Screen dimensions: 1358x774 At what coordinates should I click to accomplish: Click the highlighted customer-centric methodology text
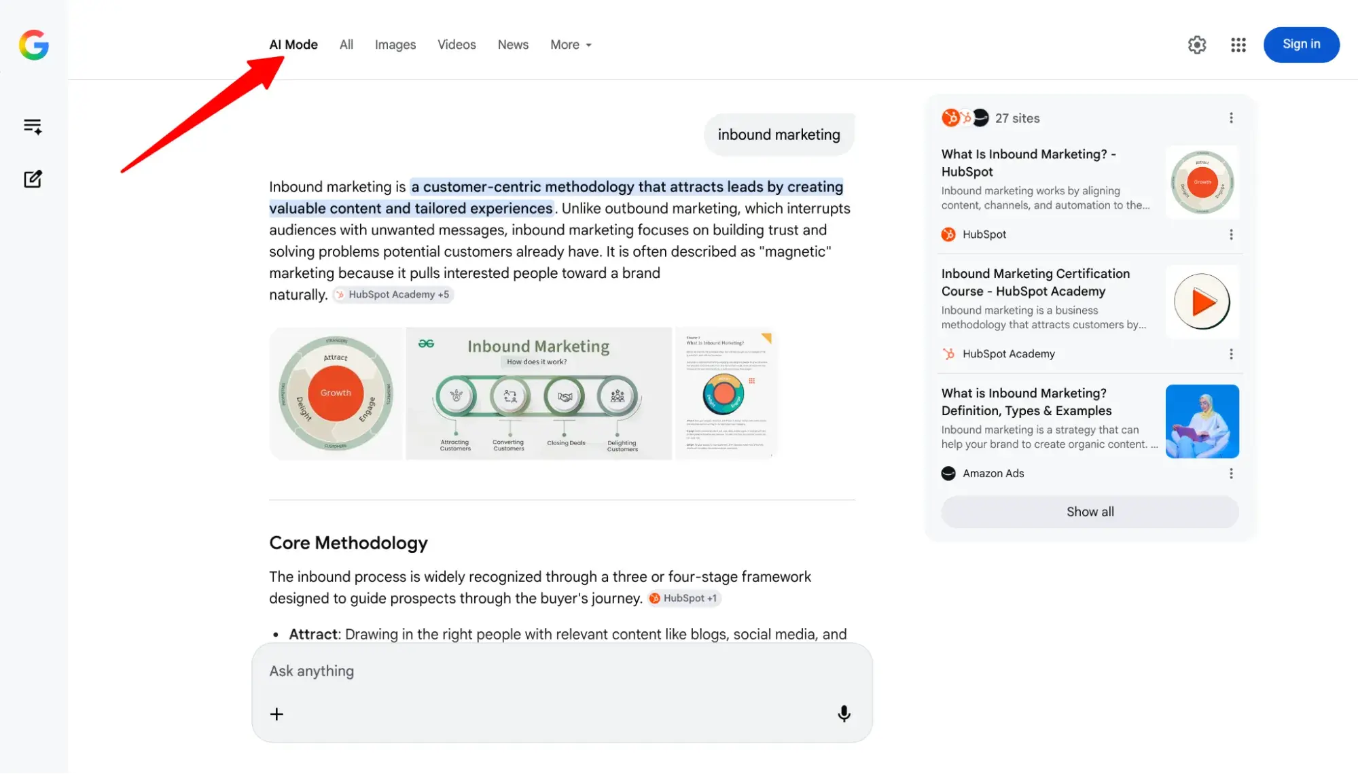[556, 198]
